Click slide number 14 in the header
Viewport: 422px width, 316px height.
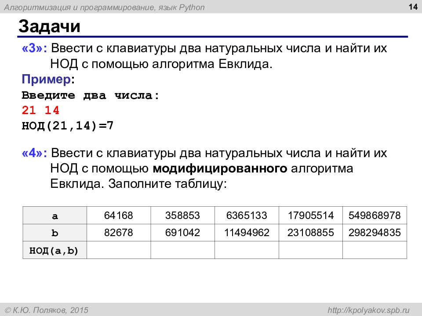point(413,7)
